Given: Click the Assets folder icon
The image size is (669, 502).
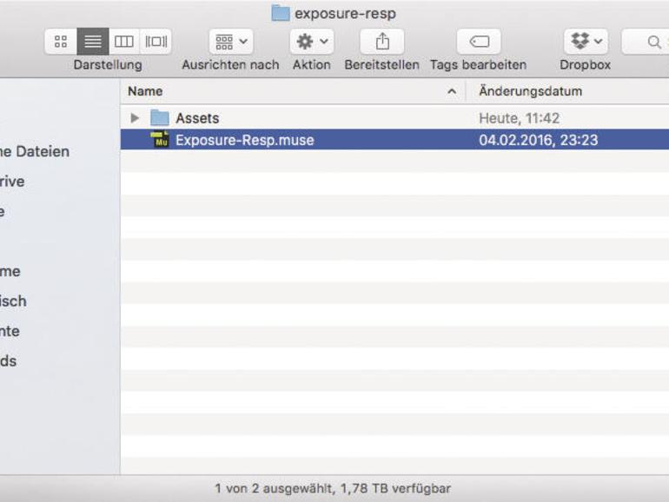Looking at the screenshot, I should point(160,118).
